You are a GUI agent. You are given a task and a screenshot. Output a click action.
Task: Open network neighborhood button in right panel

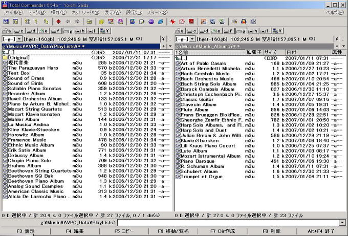(x=278, y=31)
